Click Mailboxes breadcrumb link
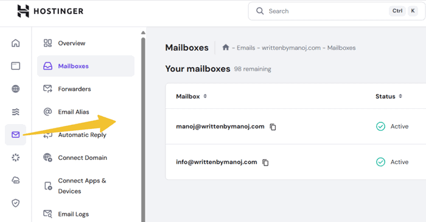426x222 pixels. (341, 48)
